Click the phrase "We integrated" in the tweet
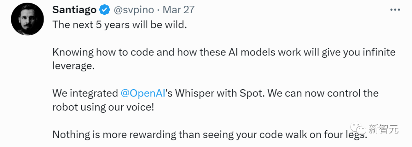412x147 pixels. (85, 93)
